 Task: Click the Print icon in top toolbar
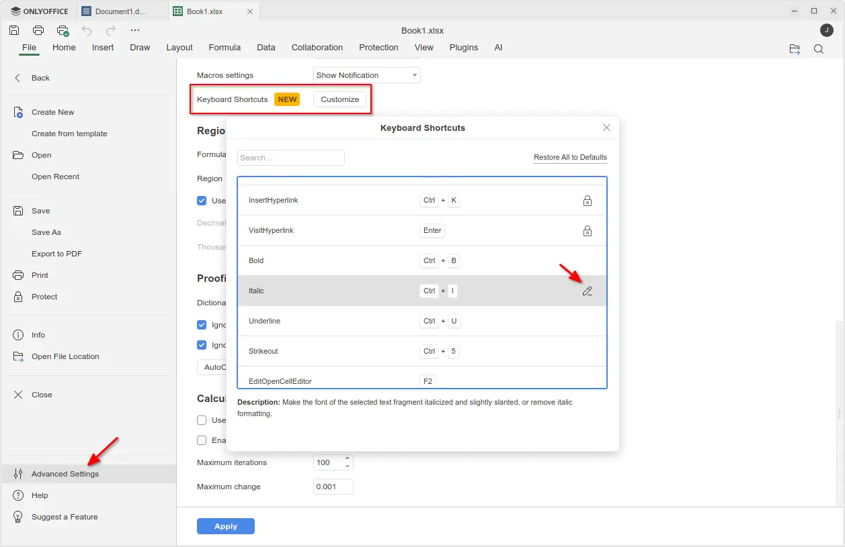click(38, 30)
